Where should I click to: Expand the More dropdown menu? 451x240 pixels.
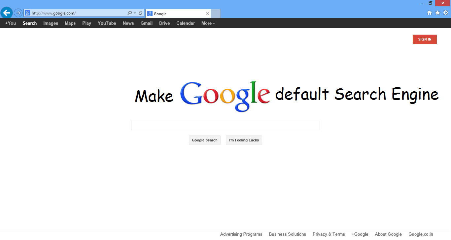208,23
